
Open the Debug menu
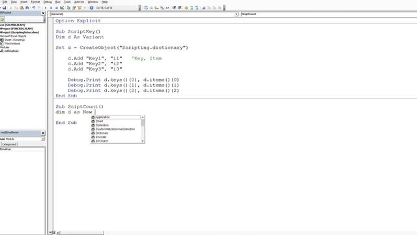point(48,2)
